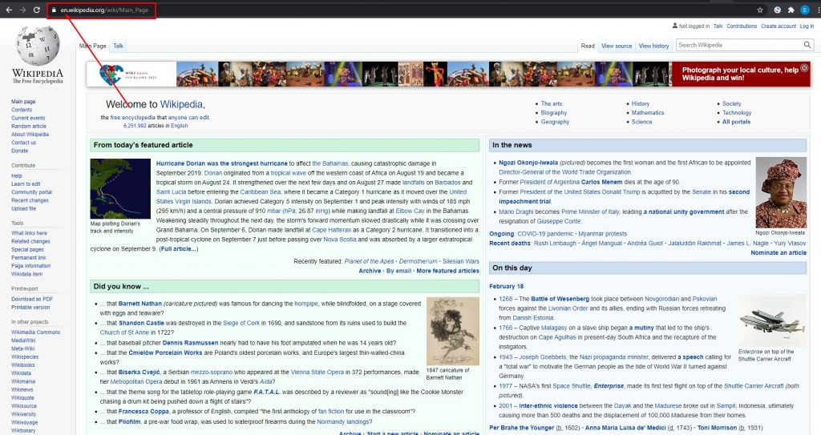Click the Create account link

click(x=779, y=26)
